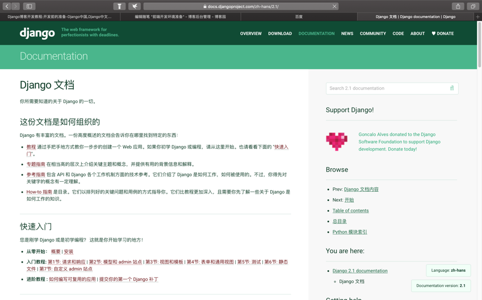Screen dimensions: 482x300
Task: Open the 安装 link under 从零开始
Action: pos(69,251)
